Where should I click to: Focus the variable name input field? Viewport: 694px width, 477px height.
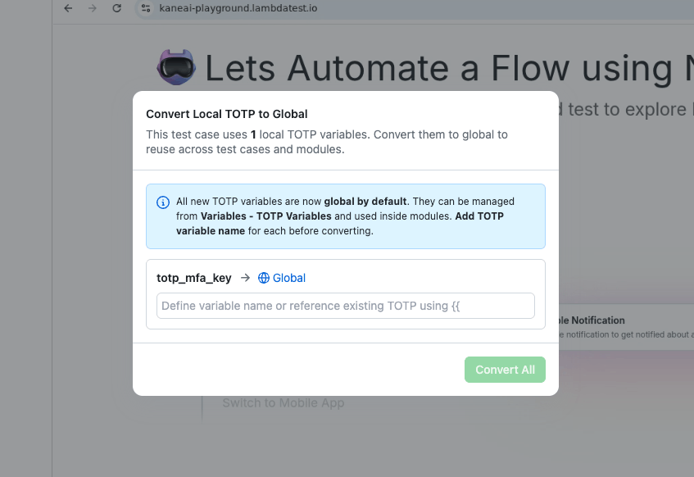pos(345,305)
